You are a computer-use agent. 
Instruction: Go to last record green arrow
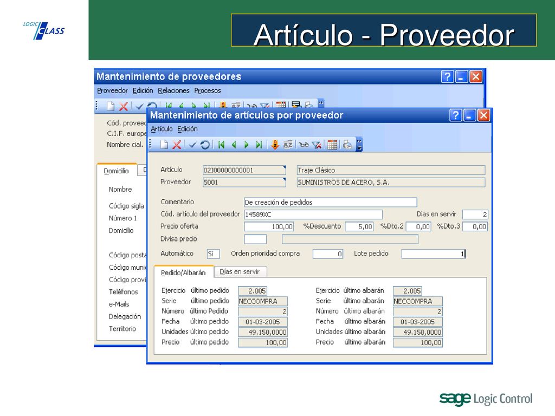tap(259, 144)
